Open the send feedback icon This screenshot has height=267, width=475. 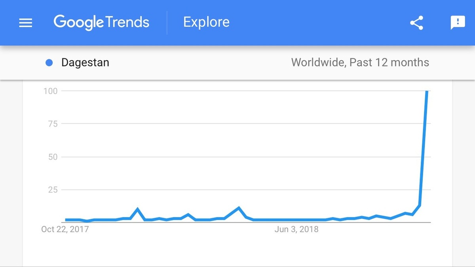(458, 23)
